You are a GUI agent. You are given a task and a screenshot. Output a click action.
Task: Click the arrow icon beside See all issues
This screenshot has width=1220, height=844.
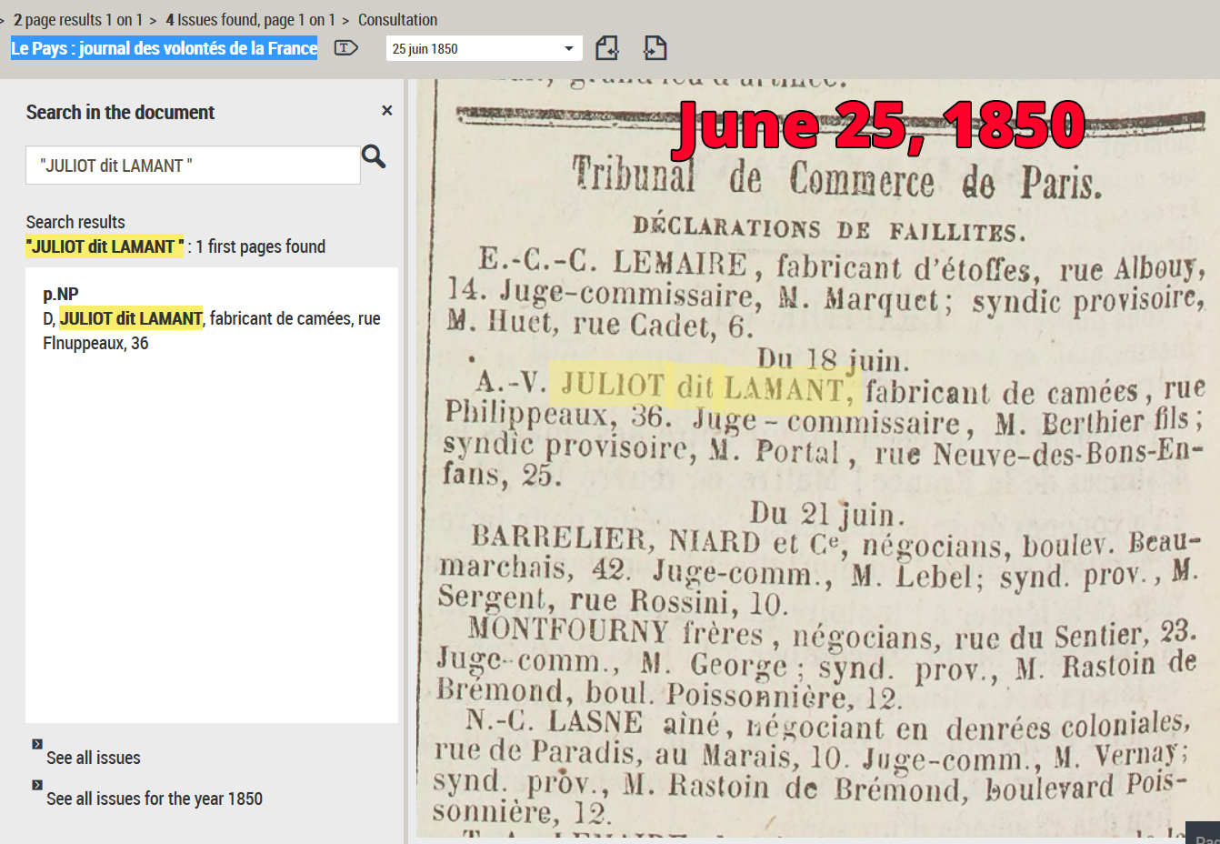37,744
